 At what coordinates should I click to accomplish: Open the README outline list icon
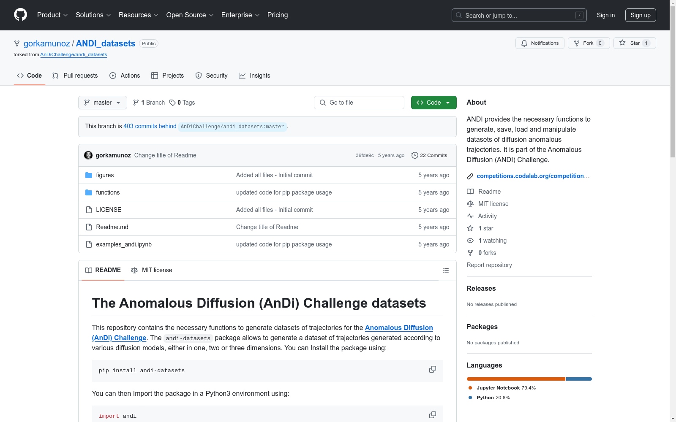tap(446, 271)
